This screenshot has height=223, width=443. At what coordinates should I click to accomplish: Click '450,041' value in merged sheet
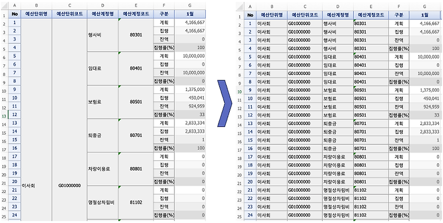190,98
